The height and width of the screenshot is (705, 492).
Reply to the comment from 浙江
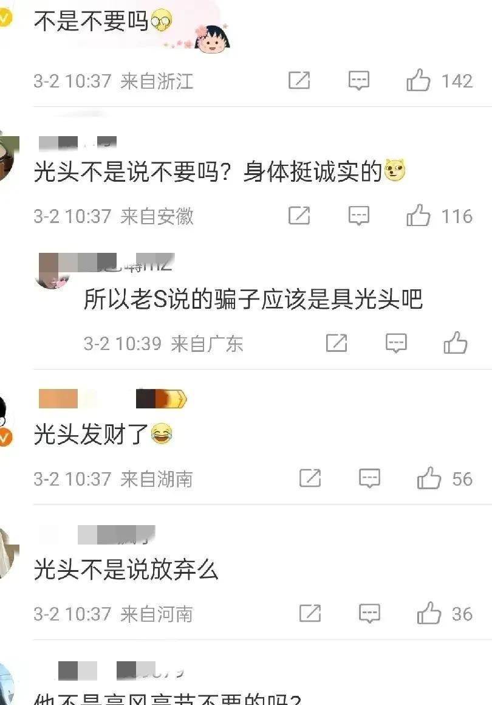coord(359,81)
